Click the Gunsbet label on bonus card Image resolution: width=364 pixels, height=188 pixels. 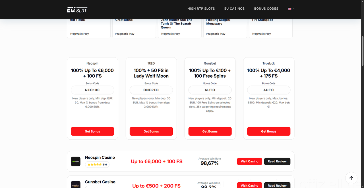[210, 63]
